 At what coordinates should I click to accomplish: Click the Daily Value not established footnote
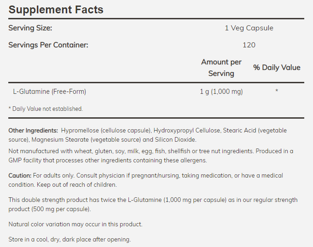[x=46, y=109]
